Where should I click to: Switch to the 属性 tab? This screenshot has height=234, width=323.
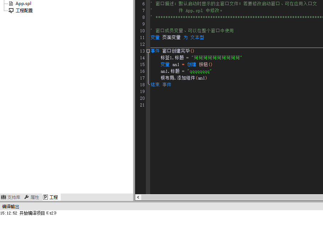click(x=34, y=197)
